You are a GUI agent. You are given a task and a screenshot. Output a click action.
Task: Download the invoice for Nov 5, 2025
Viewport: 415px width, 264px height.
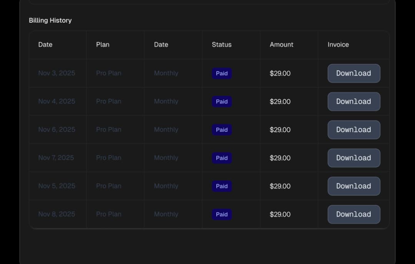354,186
